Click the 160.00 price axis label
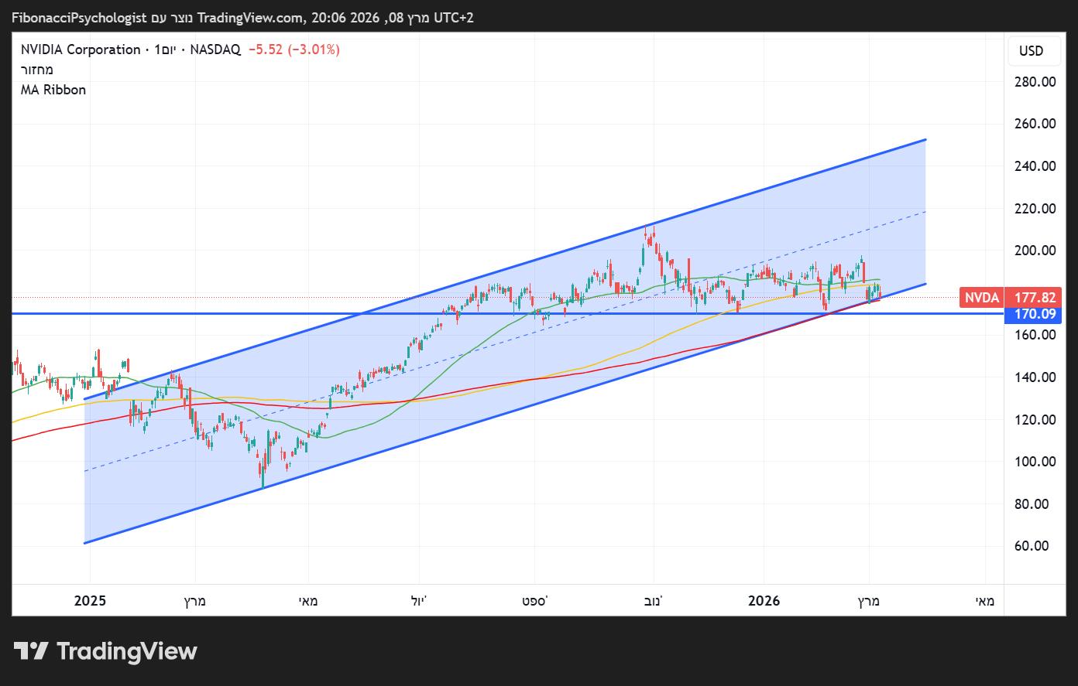The width and height of the screenshot is (1078, 686). 1035,335
